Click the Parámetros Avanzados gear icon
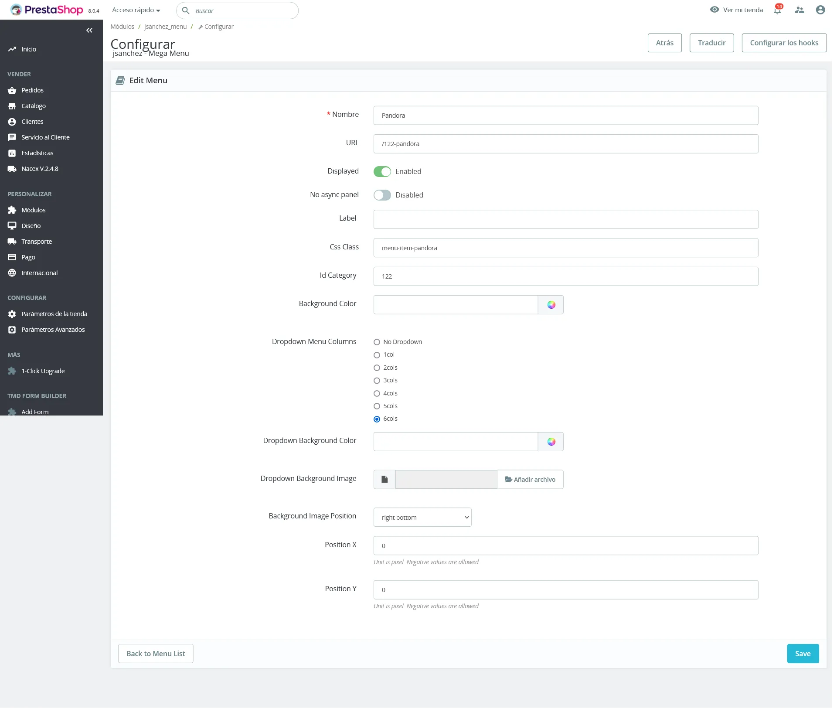837x712 pixels. tap(12, 330)
